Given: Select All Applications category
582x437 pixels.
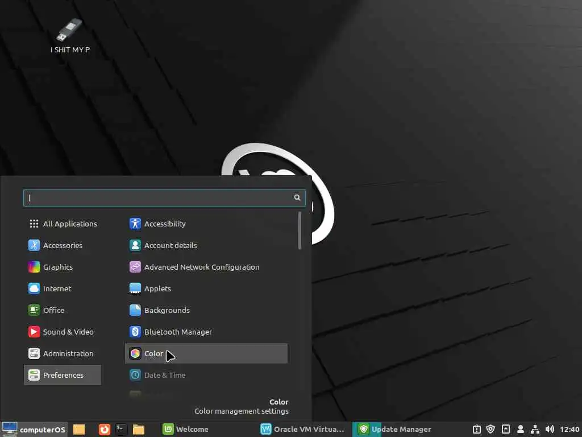Looking at the screenshot, I should [x=63, y=224].
